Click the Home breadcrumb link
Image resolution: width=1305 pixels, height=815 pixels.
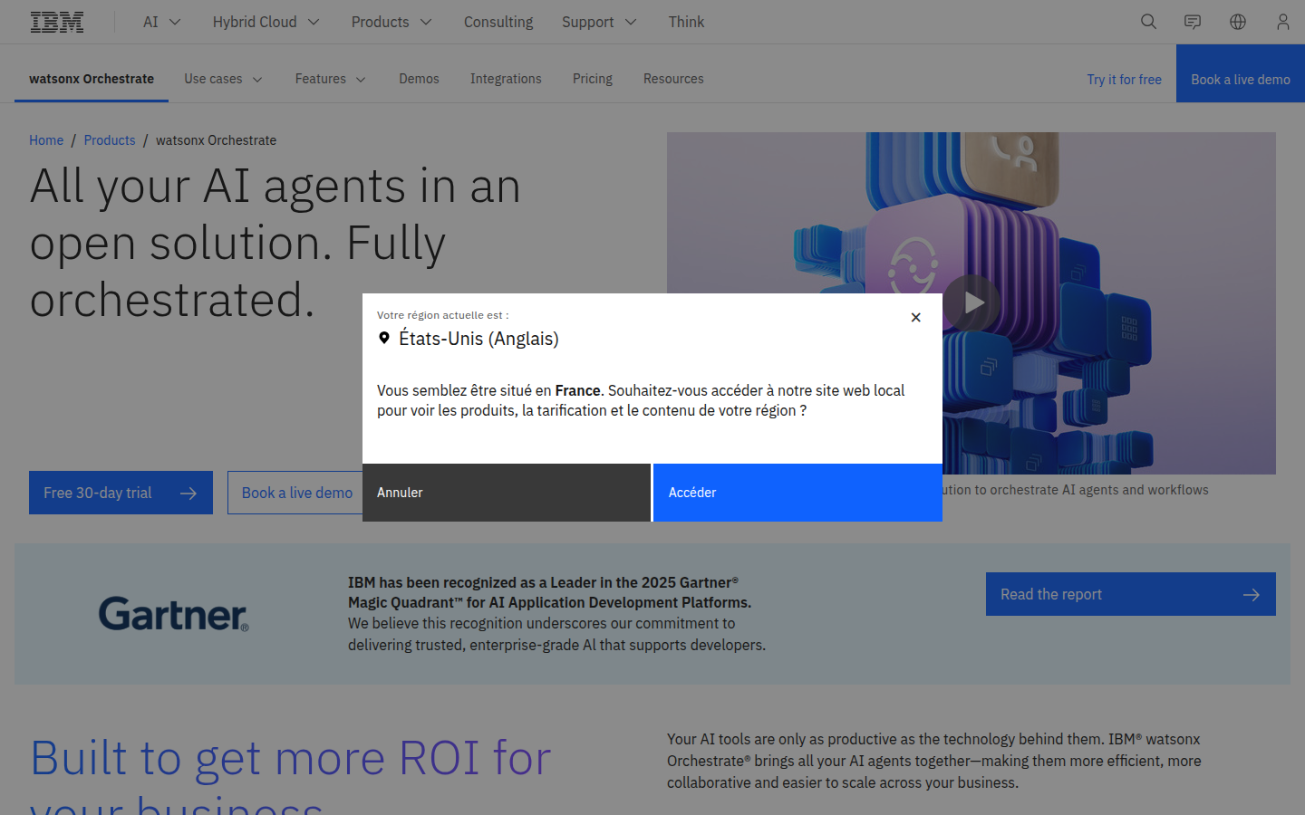[46, 140]
